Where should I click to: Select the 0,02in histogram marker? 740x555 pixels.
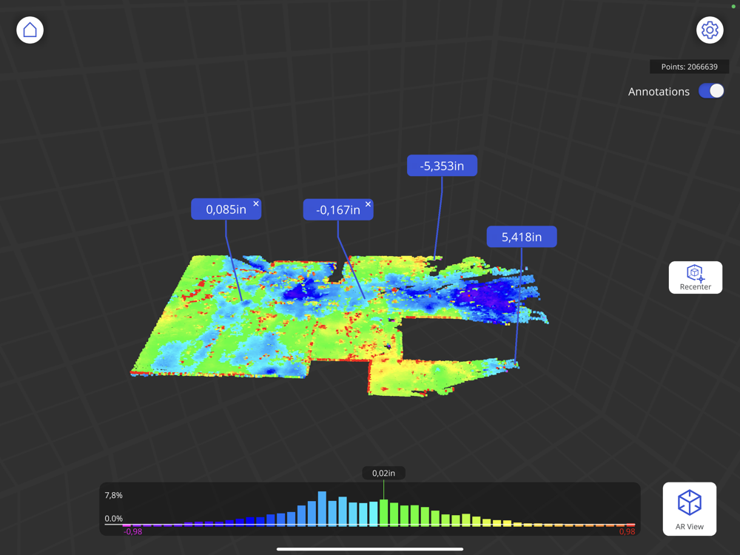pos(383,473)
